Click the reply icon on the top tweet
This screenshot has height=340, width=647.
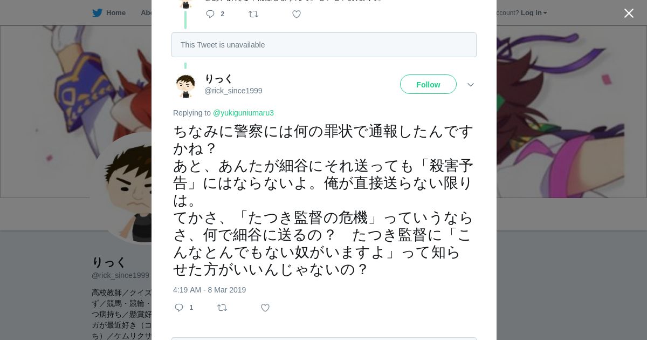[210, 14]
